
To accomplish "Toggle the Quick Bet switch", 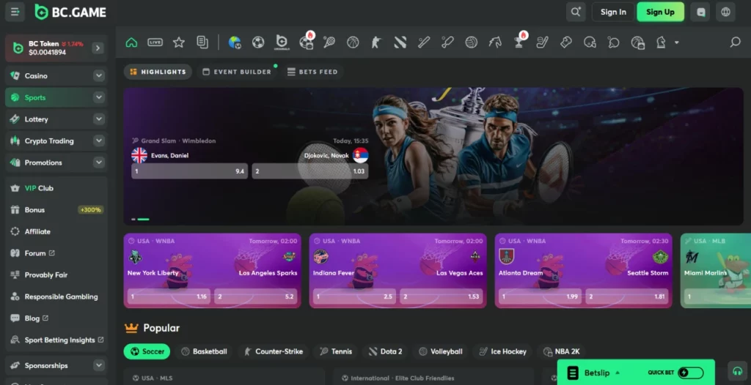I will (691, 373).
